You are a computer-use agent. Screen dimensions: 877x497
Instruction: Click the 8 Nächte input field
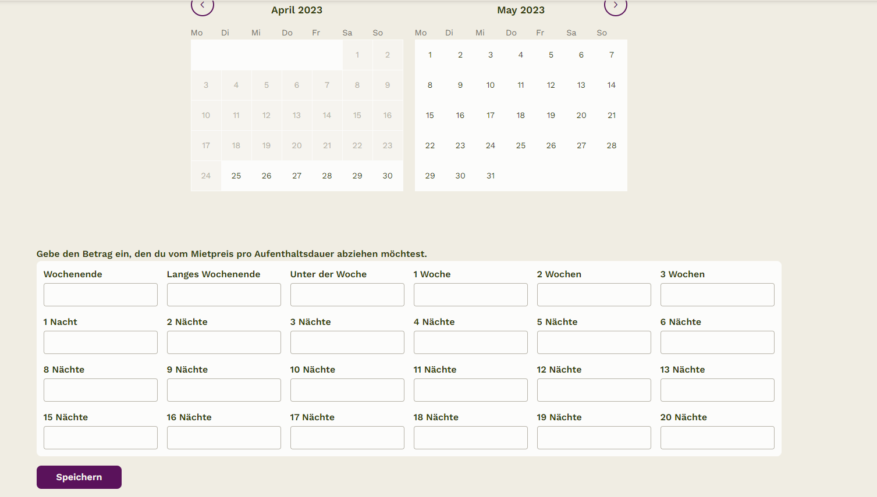[x=101, y=390]
